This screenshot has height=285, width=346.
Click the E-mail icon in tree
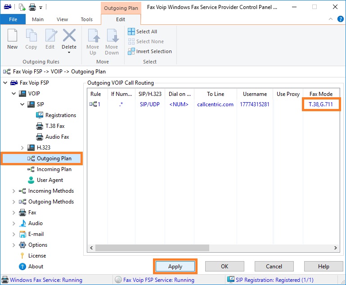tap(22, 234)
